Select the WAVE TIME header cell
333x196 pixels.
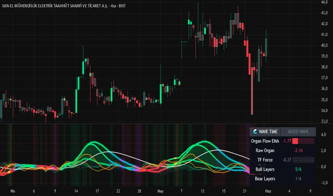(x=265, y=131)
